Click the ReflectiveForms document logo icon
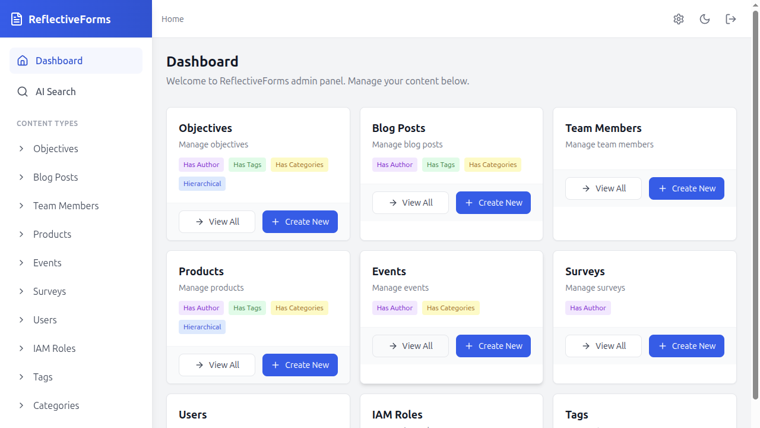Screen dimensions: 760x428 [x=17, y=19]
